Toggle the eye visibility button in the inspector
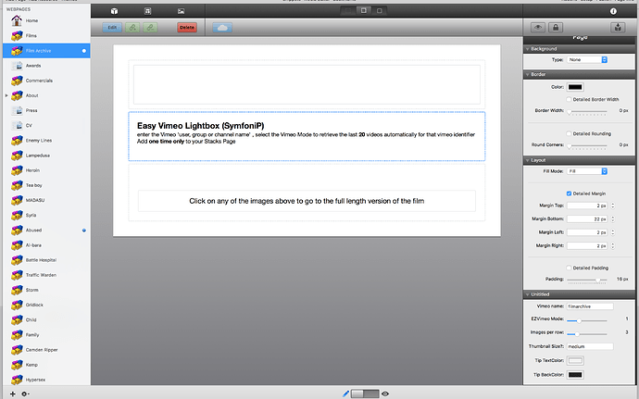The image size is (639, 399). (538, 27)
